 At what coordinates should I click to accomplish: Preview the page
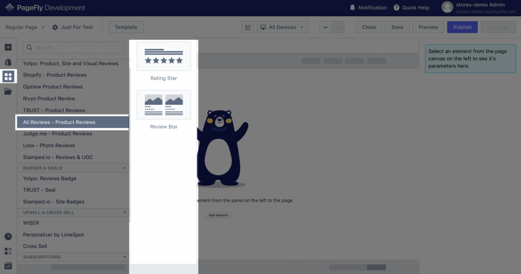[x=428, y=27]
